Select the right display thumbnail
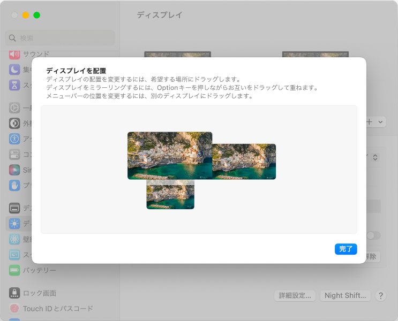This screenshot has width=398, height=321. 244,162
